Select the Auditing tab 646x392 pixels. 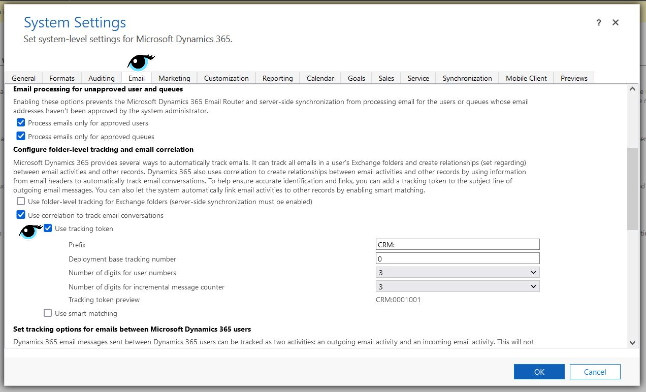[x=102, y=78]
